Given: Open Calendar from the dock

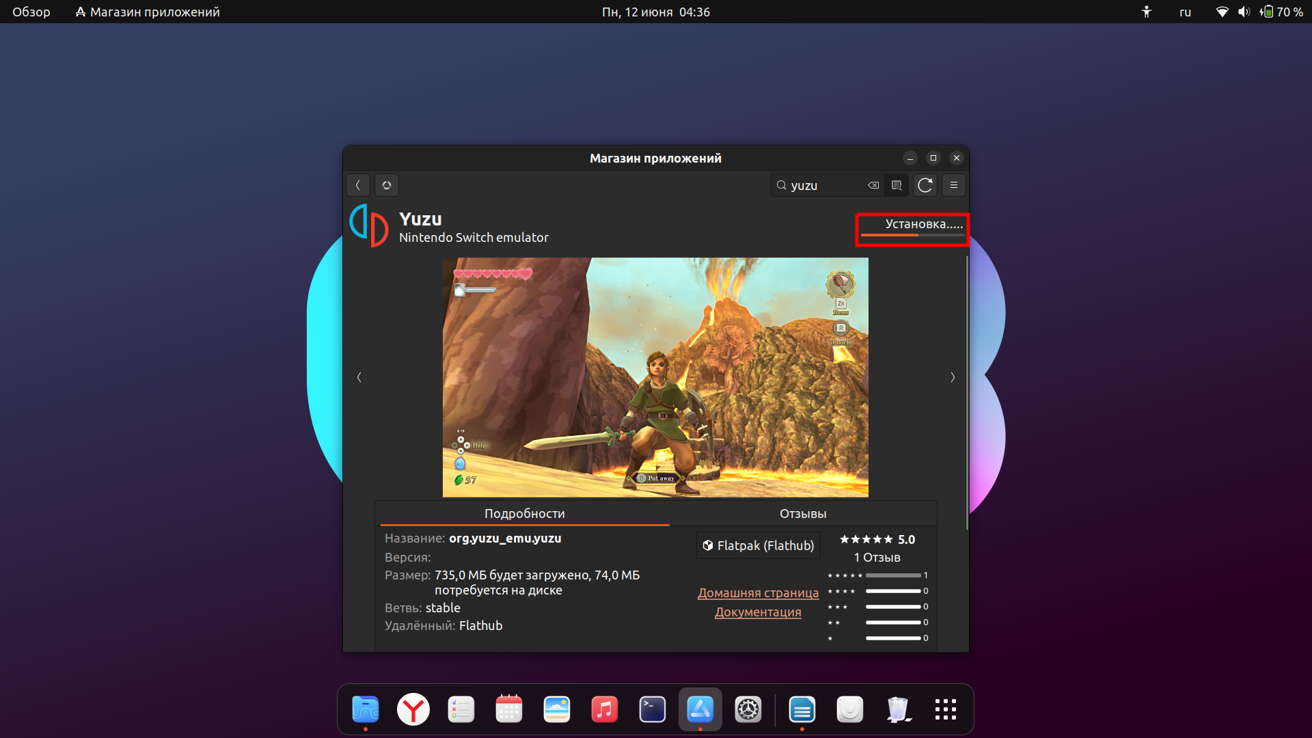Looking at the screenshot, I should 509,709.
